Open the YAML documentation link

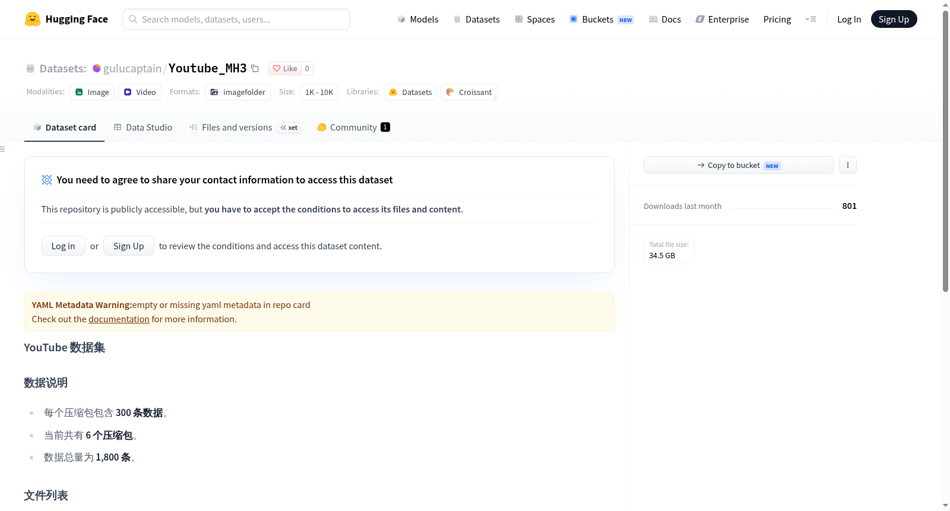click(119, 319)
